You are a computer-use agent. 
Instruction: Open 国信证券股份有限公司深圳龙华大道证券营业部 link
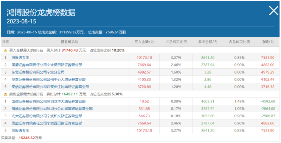(x=48, y=101)
